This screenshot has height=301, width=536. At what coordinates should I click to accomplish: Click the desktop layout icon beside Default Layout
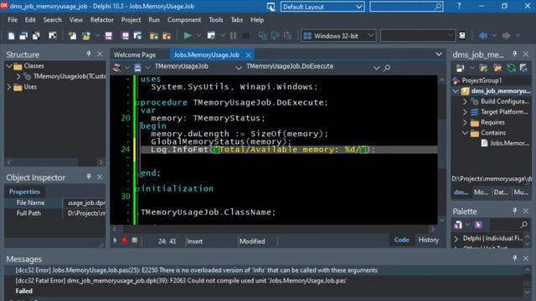point(271,7)
